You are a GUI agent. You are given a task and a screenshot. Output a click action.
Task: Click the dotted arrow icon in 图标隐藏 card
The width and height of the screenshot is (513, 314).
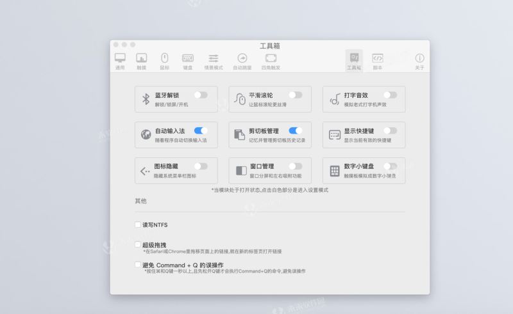point(145,171)
